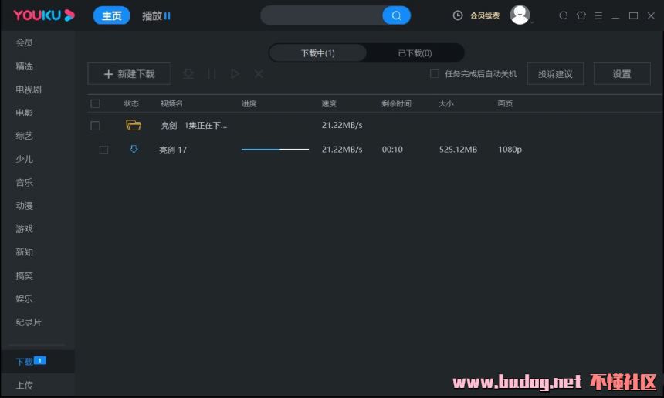
Task: Click 新建下载 new download button
Action: pyautogui.click(x=129, y=74)
